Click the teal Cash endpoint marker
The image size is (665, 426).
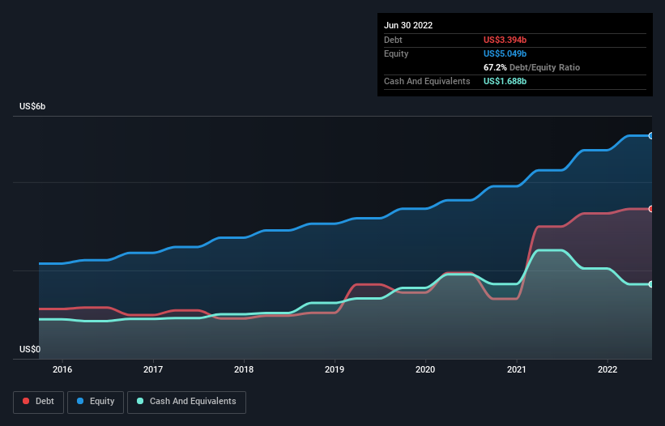651,284
